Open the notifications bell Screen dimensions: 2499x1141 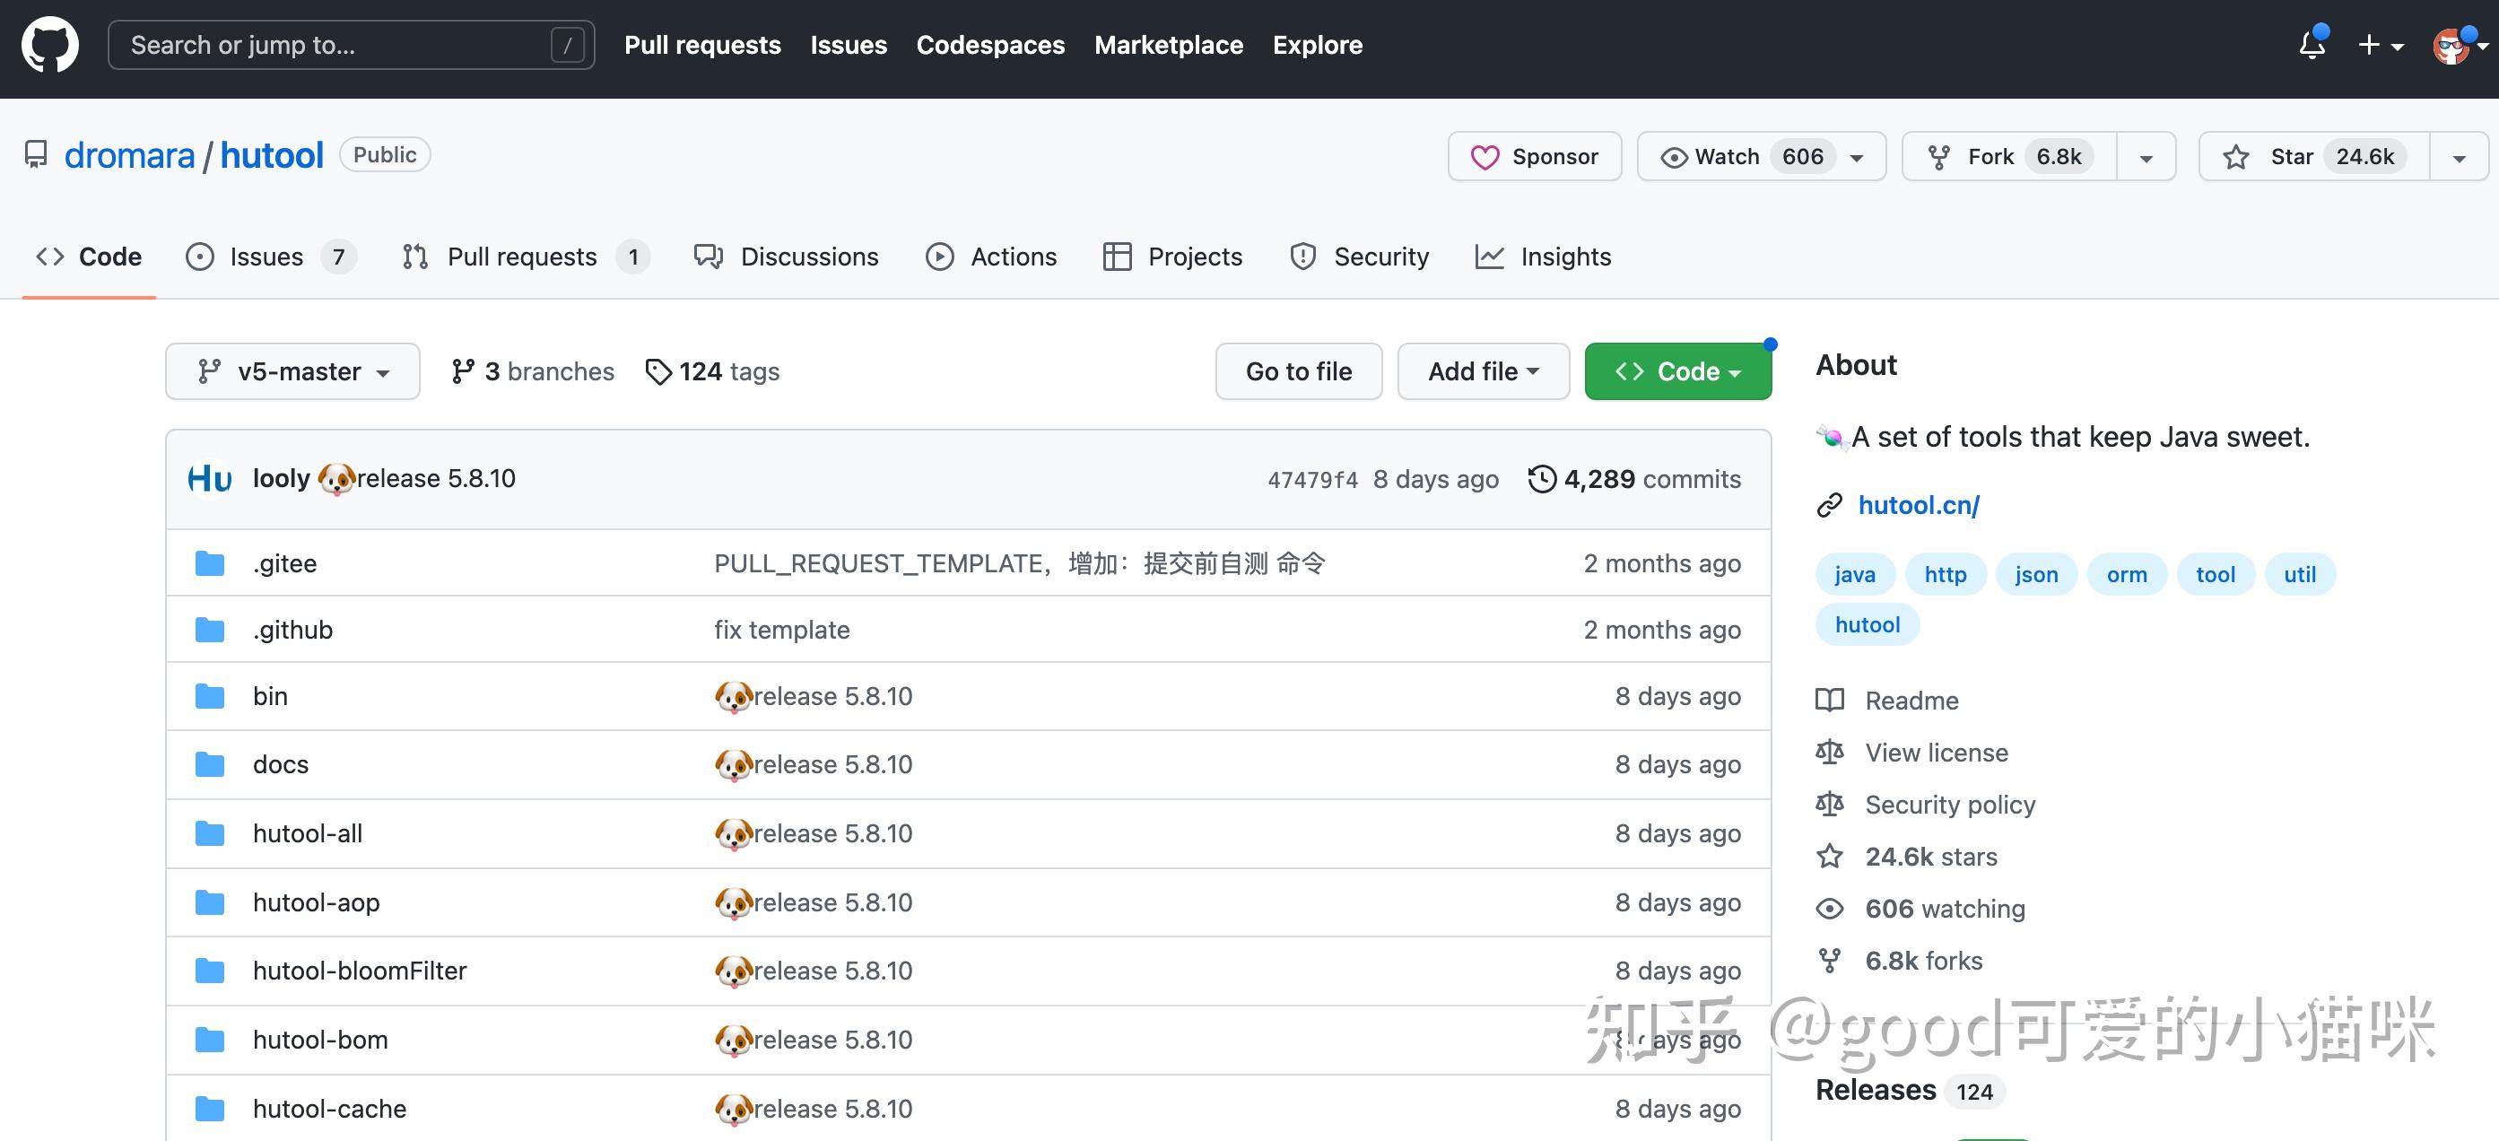click(x=2312, y=45)
